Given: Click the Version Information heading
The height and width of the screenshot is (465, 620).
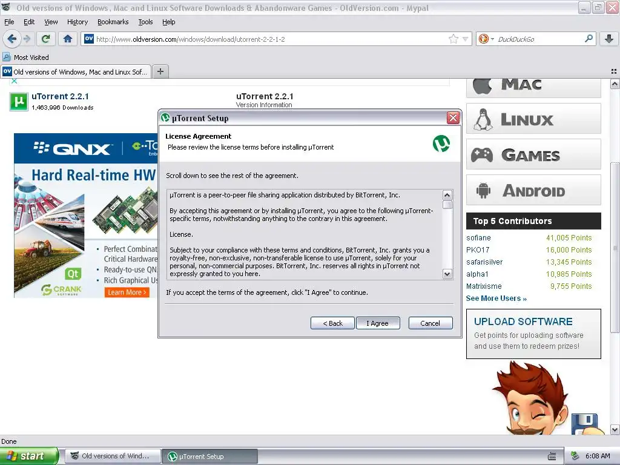Looking at the screenshot, I should [264, 105].
